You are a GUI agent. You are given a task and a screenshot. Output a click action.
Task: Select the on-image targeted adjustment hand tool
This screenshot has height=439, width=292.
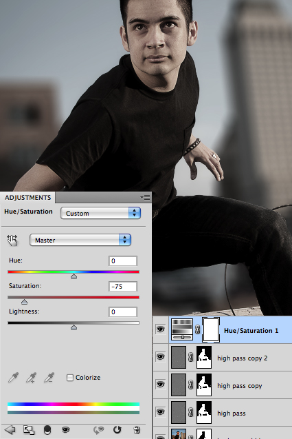click(12, 241)
